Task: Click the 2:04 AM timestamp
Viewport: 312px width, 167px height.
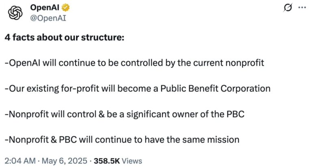Action: coord(20,161)
